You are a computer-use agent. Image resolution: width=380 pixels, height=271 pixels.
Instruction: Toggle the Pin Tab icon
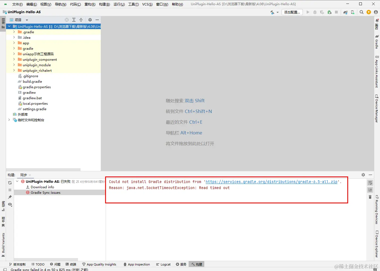[x=10, y=197]
